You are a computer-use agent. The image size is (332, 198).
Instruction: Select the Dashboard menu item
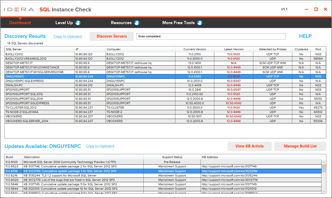(20, 23)
